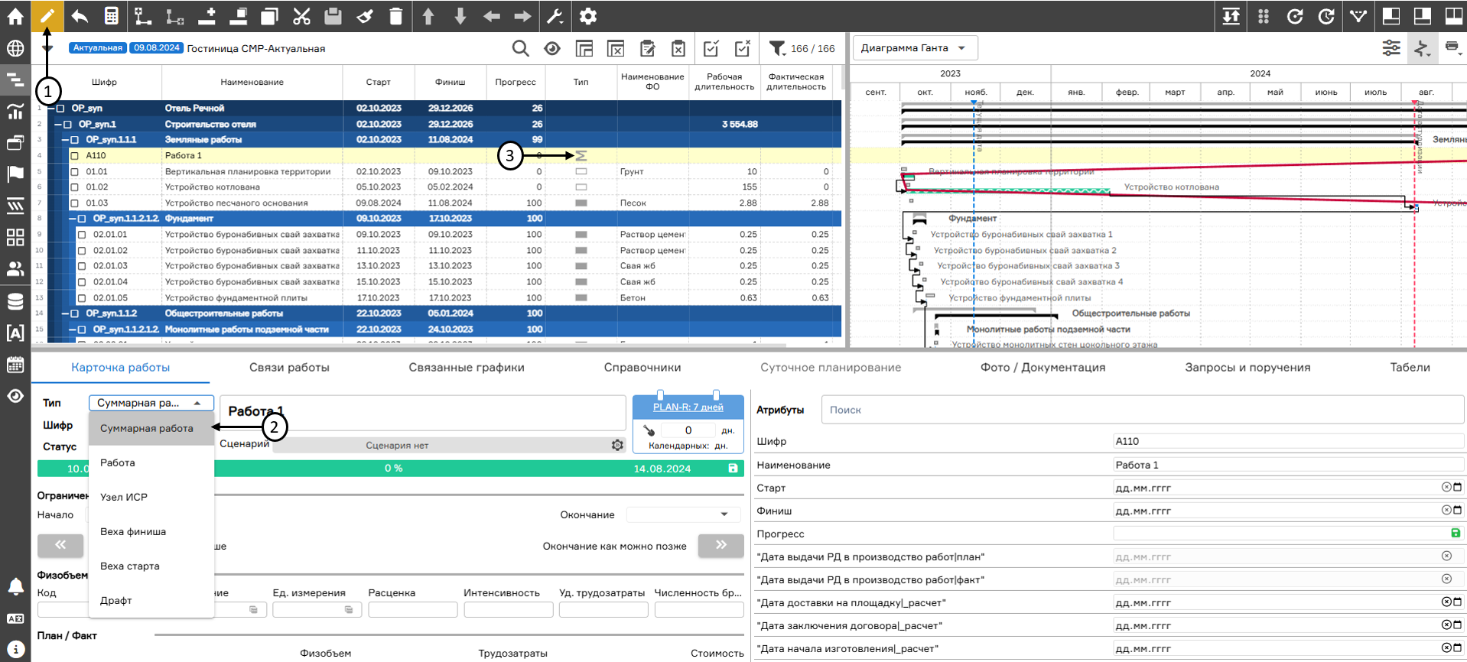This screenshot has height=662, width=1467.
Task: Check the checkbox for row A110
Action: 75,155
